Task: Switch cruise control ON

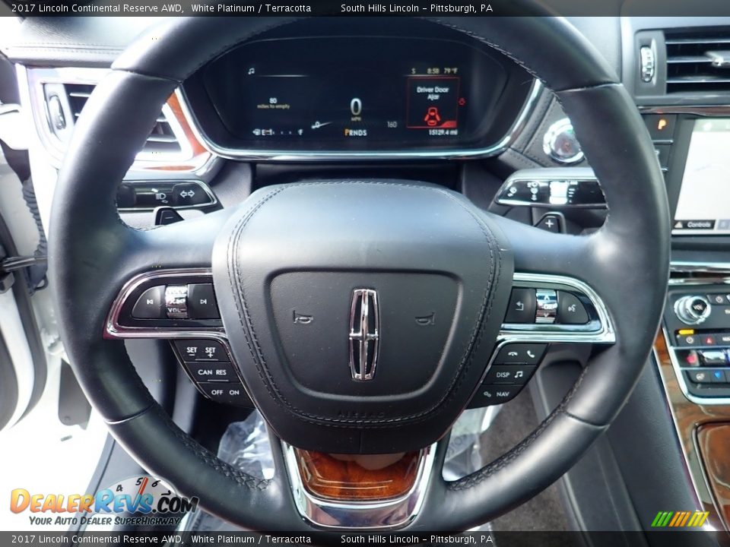Action: [234, 393]
